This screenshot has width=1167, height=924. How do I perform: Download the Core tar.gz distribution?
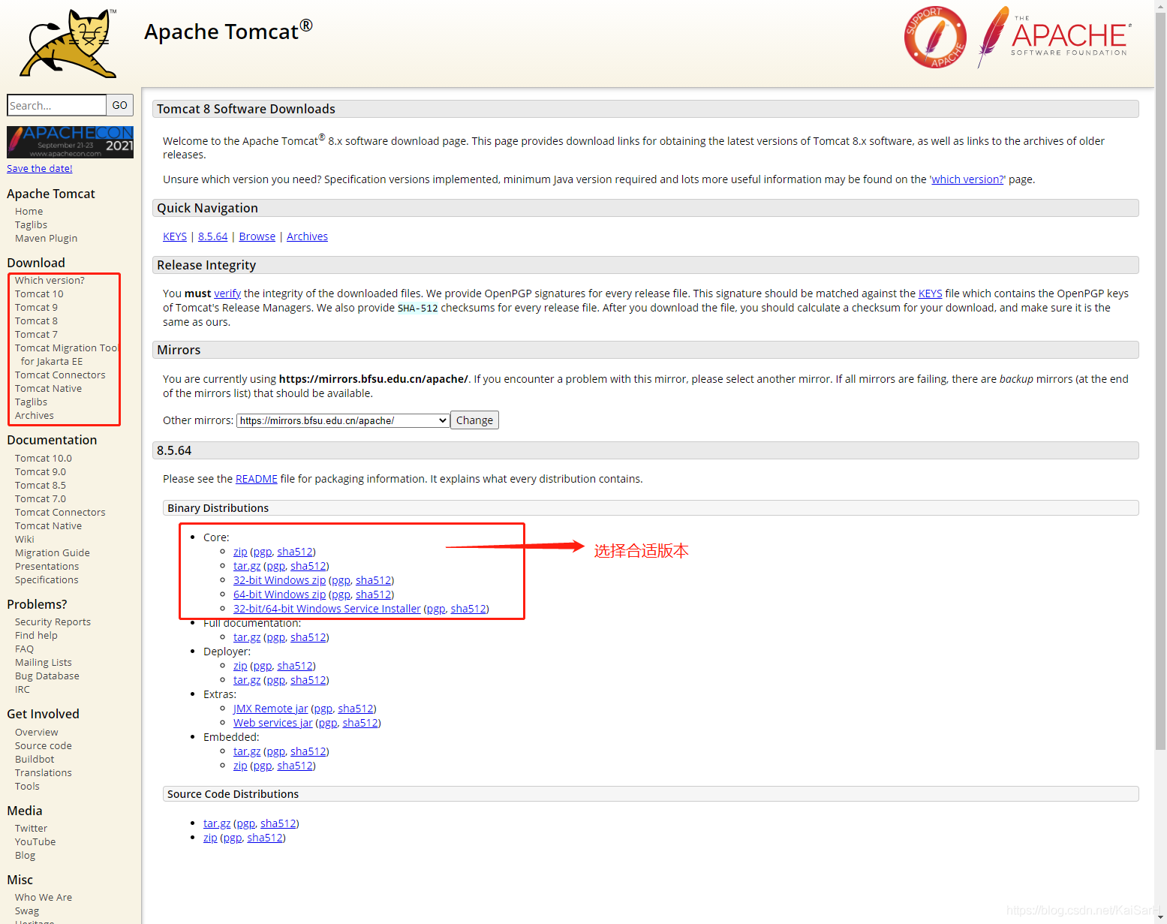pyautogui.click(x=247, y=566)
